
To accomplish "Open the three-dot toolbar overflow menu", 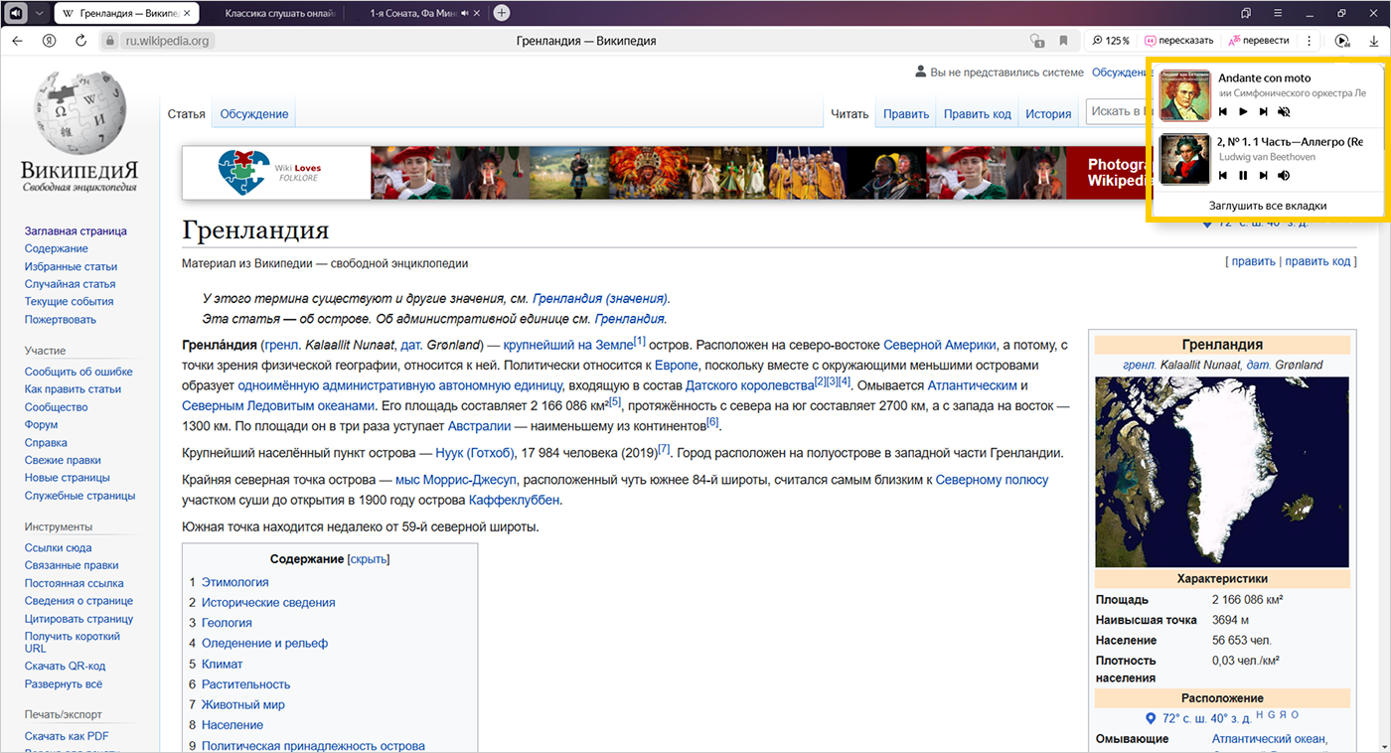I will coord(1310,41).
